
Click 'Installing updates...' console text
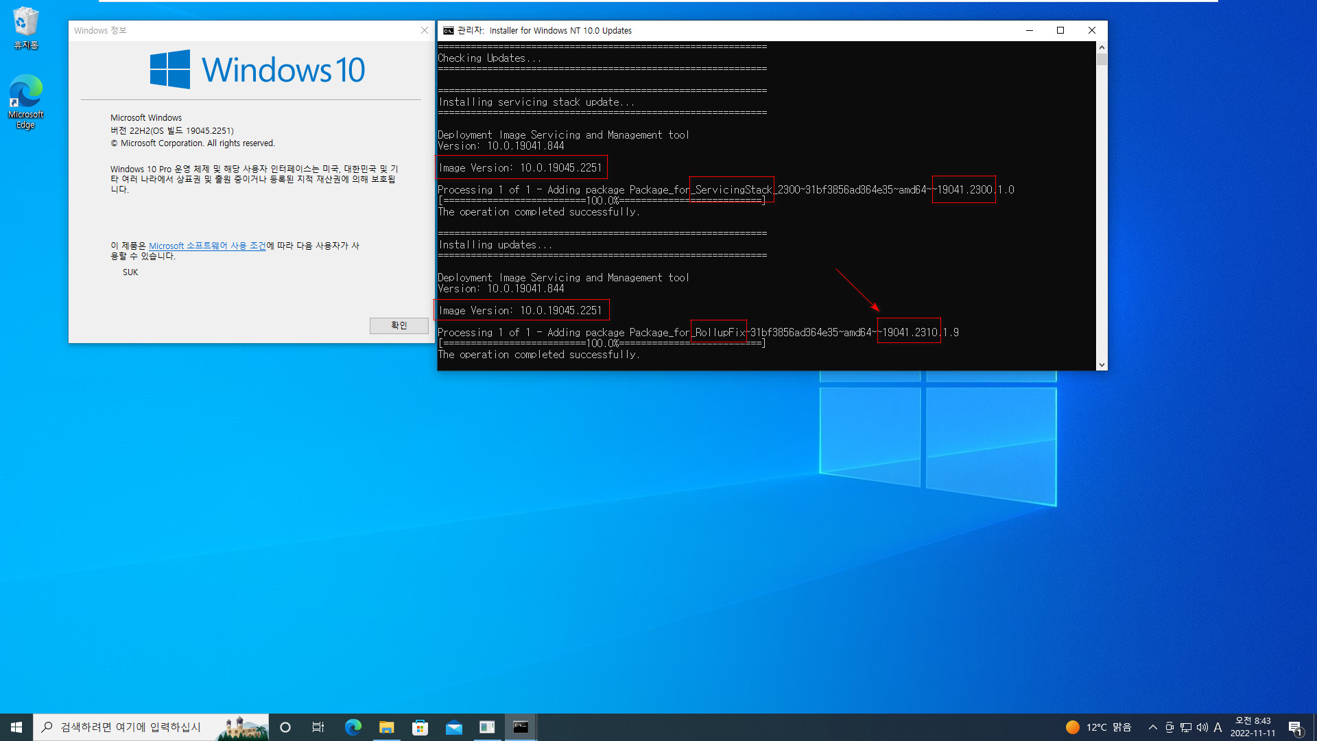[495, 245]
